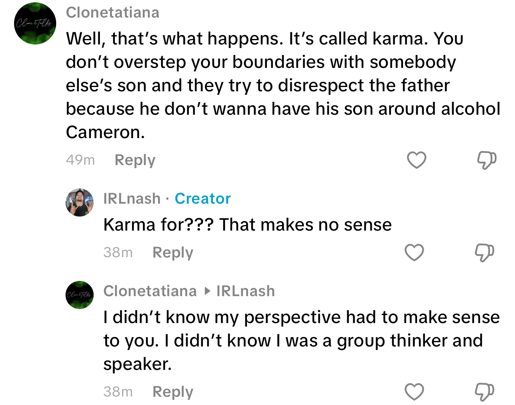Open Clonetatiana's small avatar on last reply
The width and height of the screenshot is (515, 405).
pos(80,295)
